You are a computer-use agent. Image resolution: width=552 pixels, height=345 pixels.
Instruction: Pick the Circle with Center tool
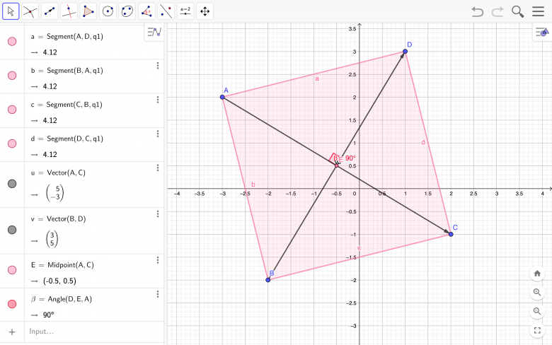click(x=108, y=11)
